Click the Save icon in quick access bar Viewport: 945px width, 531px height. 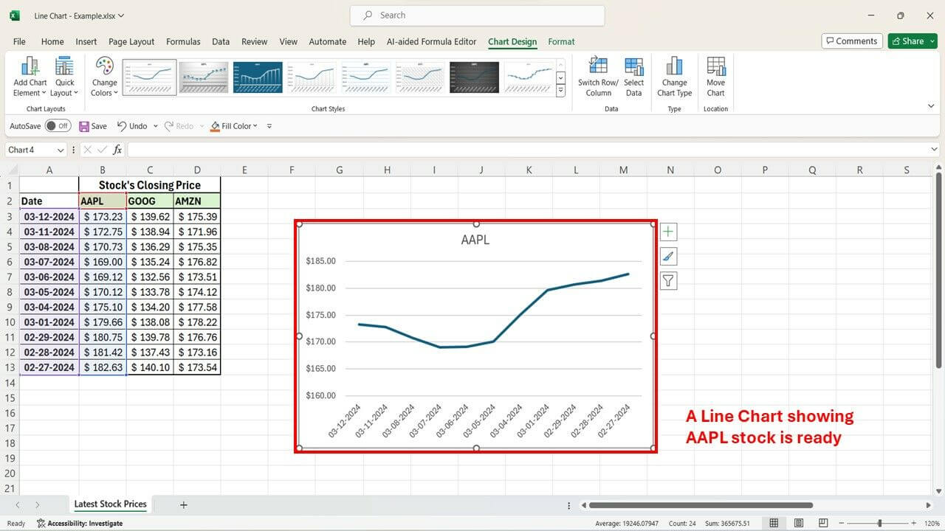[x=84, y=126]
